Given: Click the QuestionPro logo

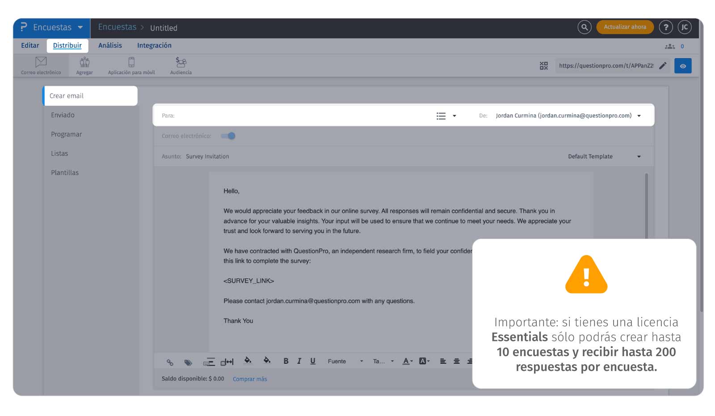Looking at the screenshot, I should 24,27.
